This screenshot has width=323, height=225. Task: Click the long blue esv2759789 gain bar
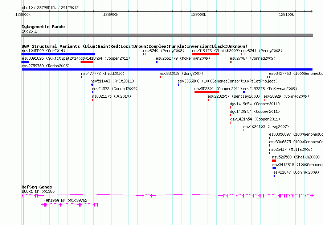pos(167,69)
